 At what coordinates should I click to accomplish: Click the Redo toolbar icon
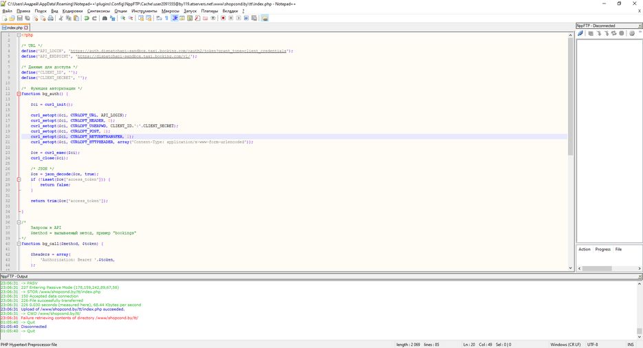pos(94,18)
